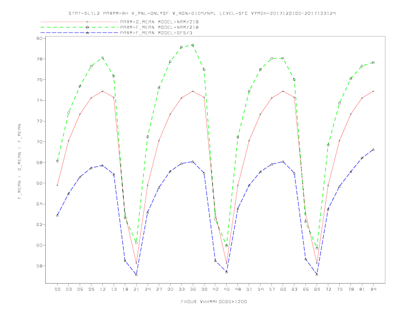Screen dimensions: 407x315
Task: Click blue GFS triangle marker at hour 00
Action: [58, 215]
